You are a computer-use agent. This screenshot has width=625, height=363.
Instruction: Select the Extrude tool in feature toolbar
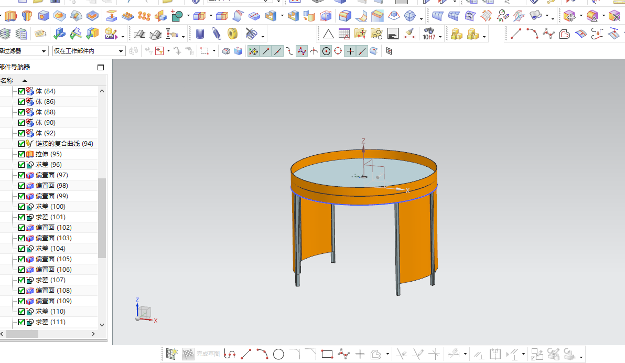tap(11, 16)
